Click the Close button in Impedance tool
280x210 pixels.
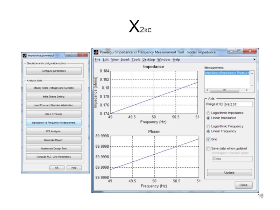point(244,185)
